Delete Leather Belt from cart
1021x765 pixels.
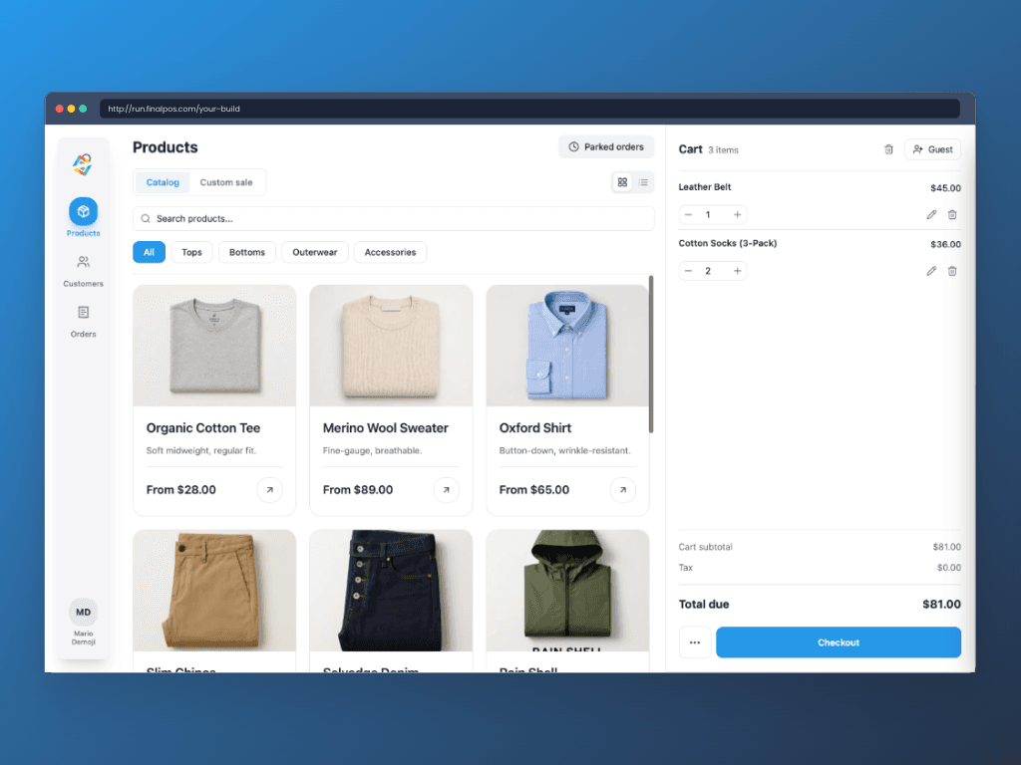pos(952,215)
